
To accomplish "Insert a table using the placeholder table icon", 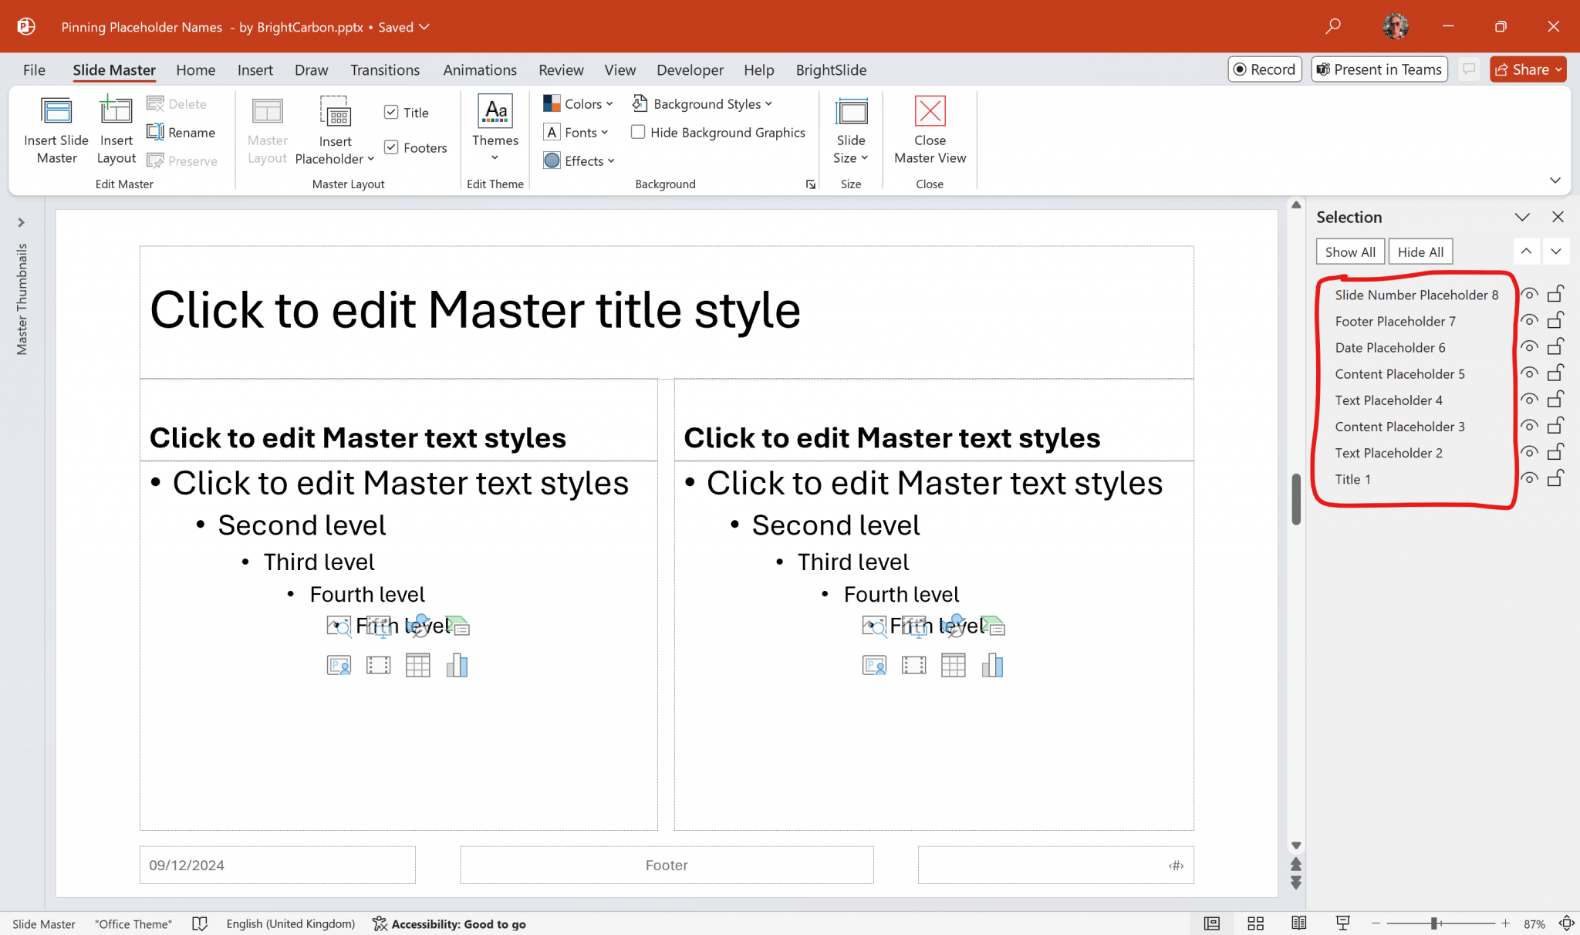I will [x=417, y=664].
